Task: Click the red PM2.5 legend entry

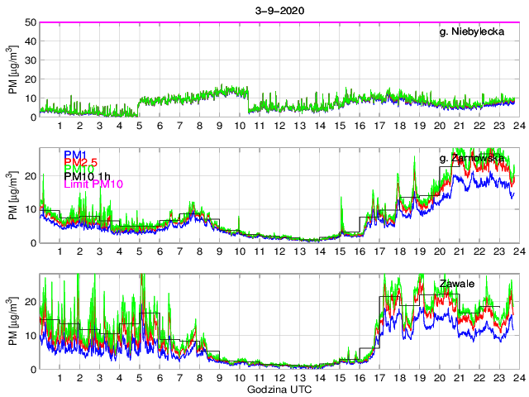Action: 81,164
